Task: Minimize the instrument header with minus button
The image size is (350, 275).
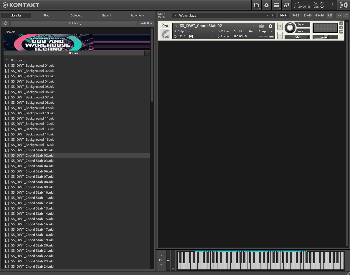Action: tap(341, 27)
